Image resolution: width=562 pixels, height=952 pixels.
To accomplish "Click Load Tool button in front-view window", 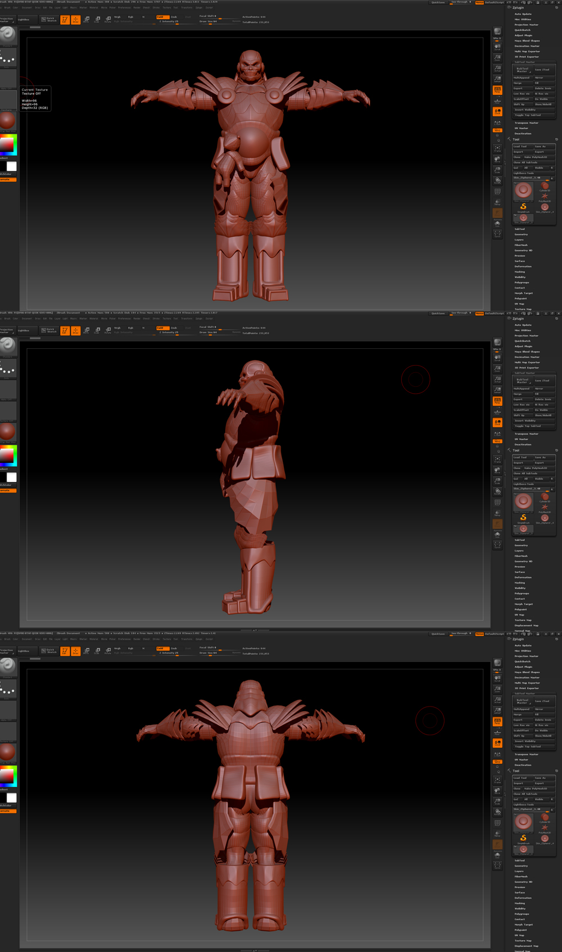I will point(520,147).
